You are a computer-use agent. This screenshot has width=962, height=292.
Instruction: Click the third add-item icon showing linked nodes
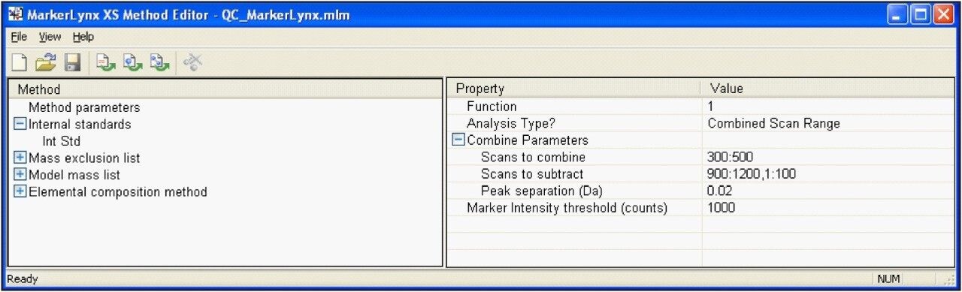[159, 63]
